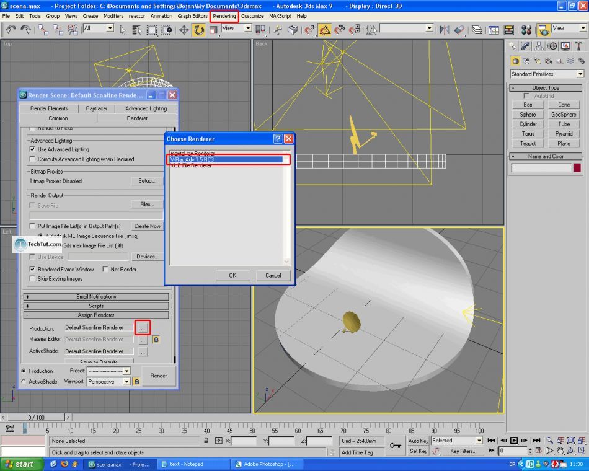The image size is (589, 471).
Task: Activate Select and Move tool
Action: tap(184, 30)
